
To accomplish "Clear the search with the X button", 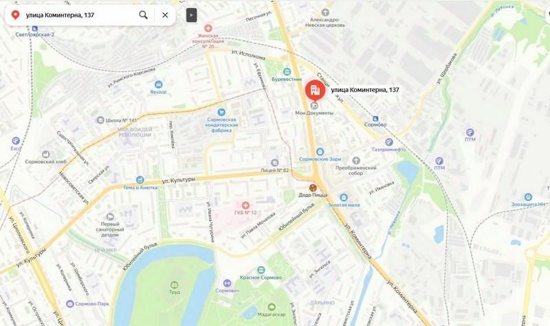I will tap(165, 15).
